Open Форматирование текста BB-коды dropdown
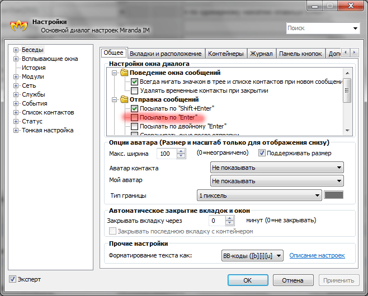This screenshot has height=296, width=368. [252, 255]
